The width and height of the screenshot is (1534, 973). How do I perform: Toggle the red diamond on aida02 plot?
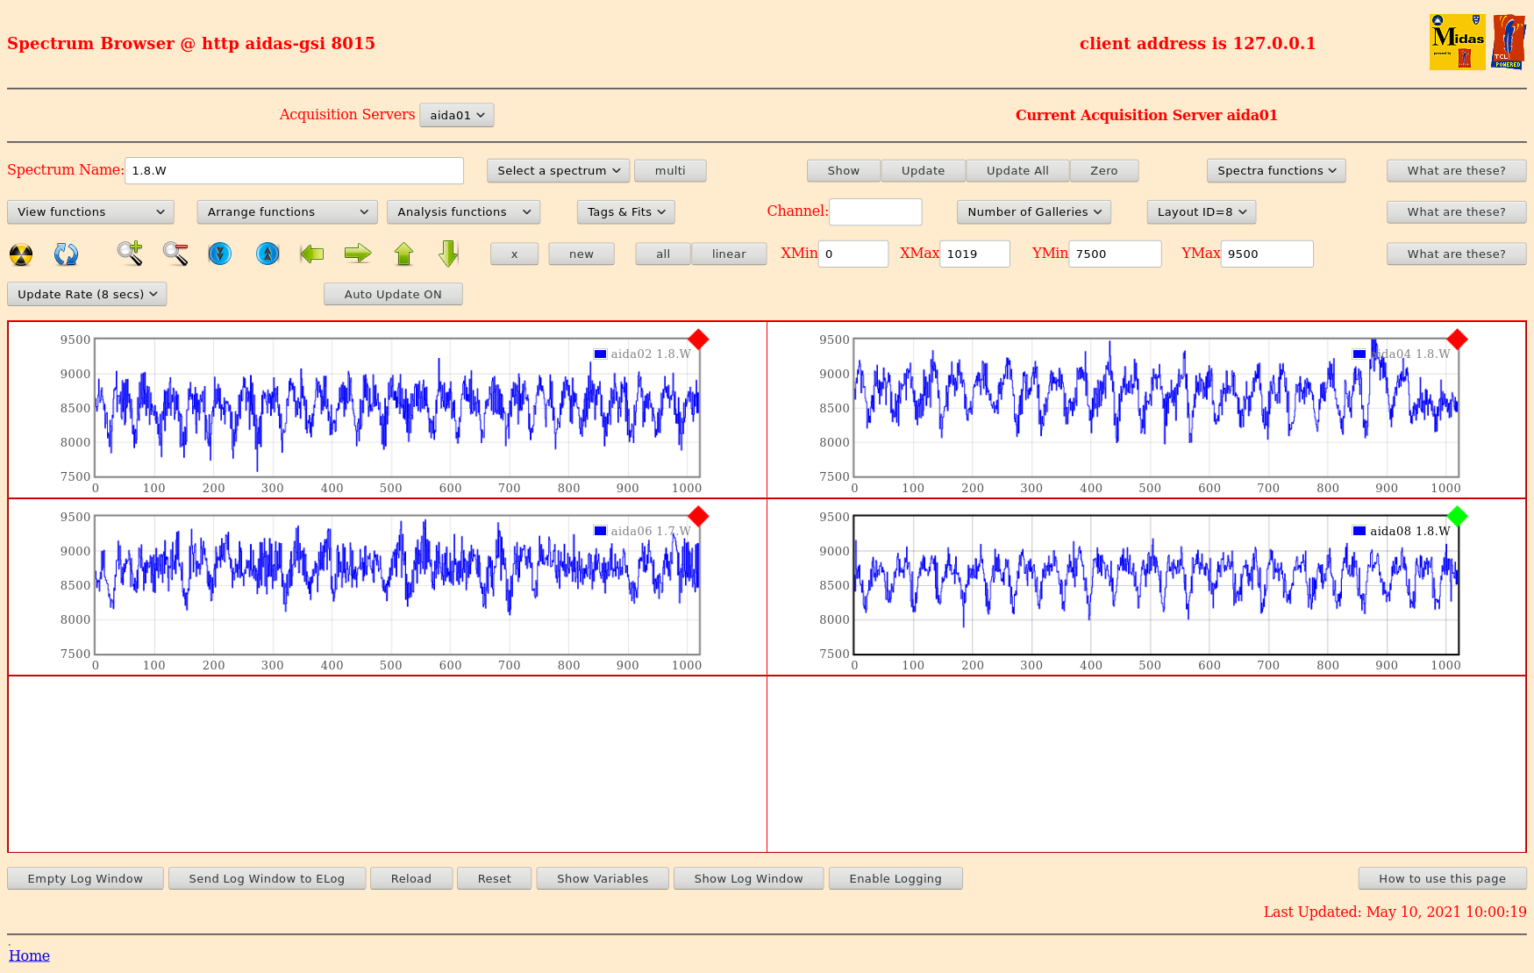click(698, 340)
